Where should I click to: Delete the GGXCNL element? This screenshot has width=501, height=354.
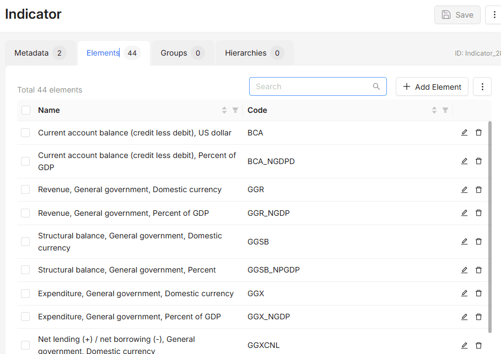click(478, 345)
